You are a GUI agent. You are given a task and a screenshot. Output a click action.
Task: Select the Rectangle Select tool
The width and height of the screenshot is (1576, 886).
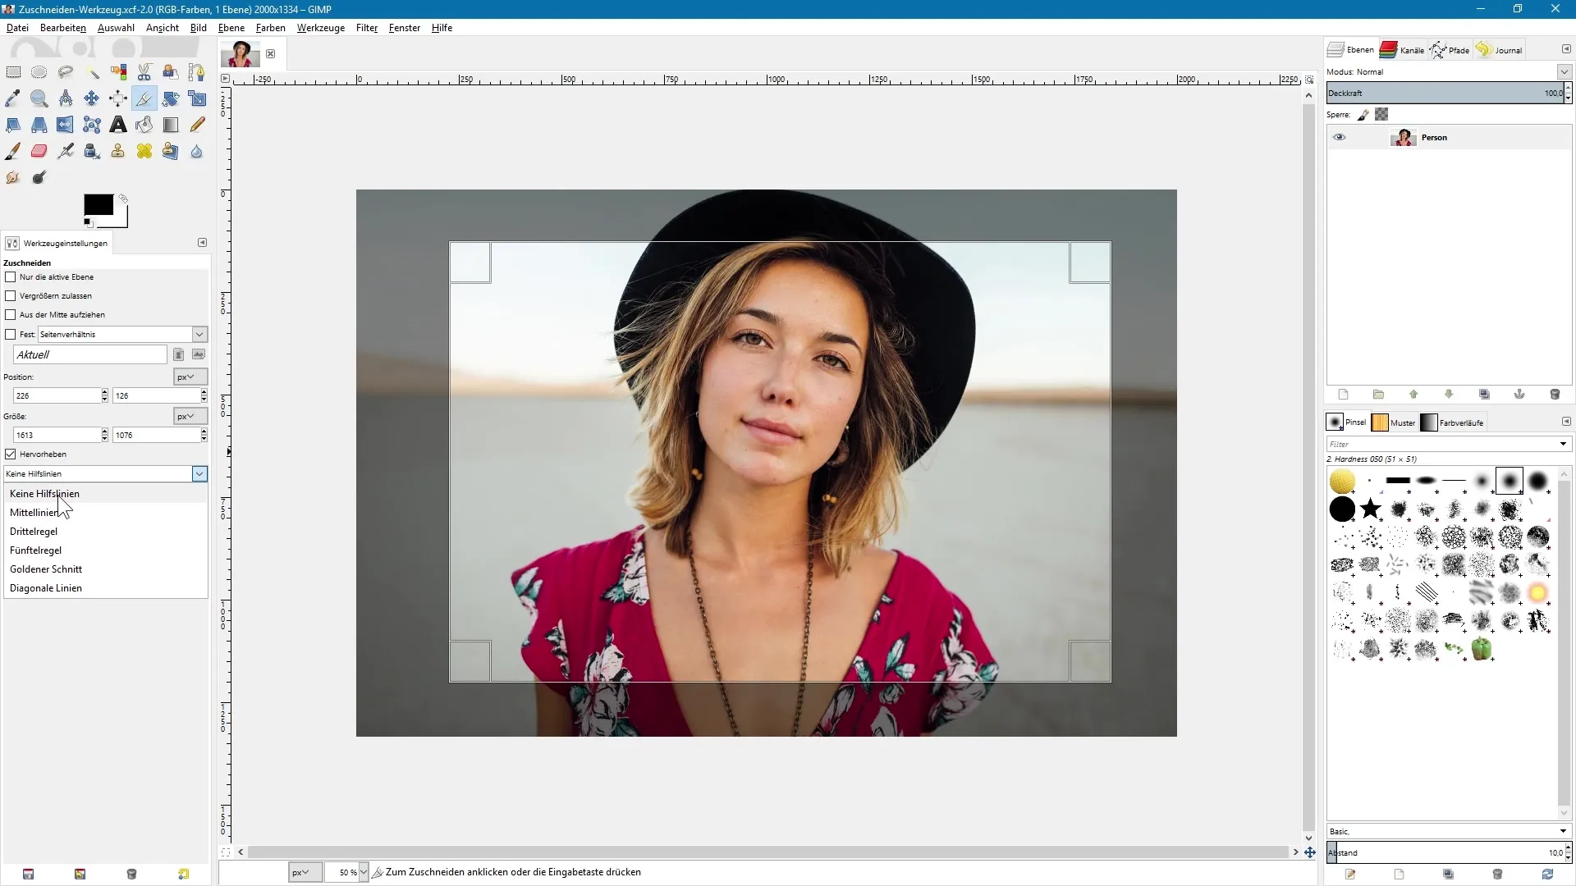coord(13,72)
